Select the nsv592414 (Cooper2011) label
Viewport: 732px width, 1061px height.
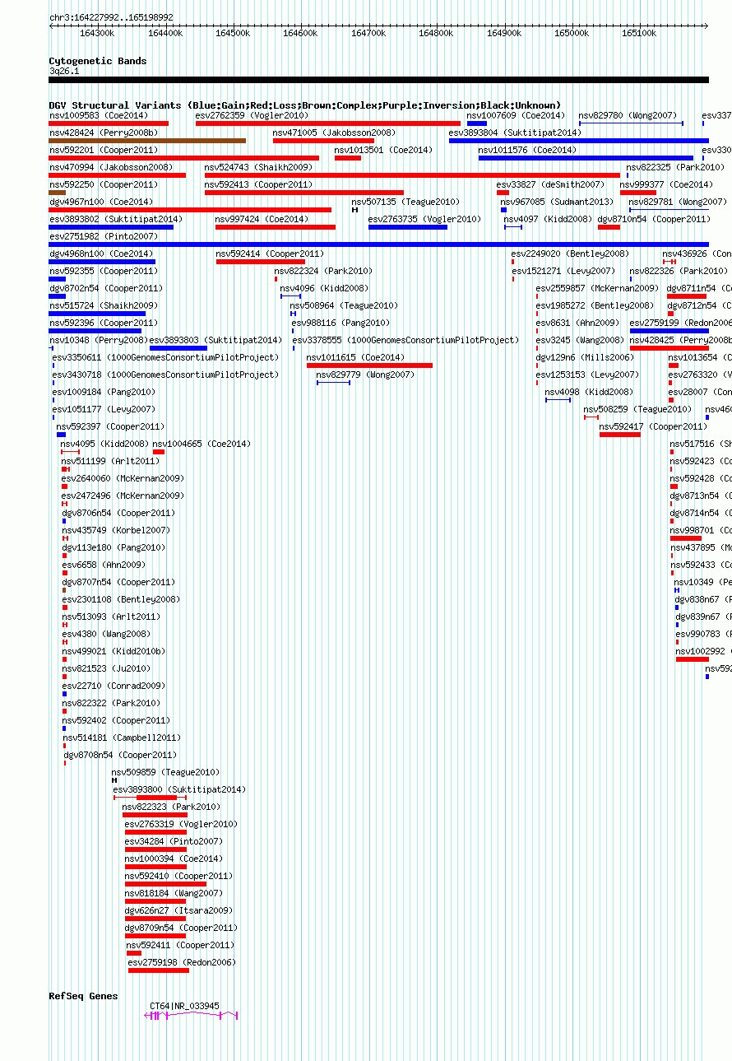pyautogui.click(x=270, y=254)
